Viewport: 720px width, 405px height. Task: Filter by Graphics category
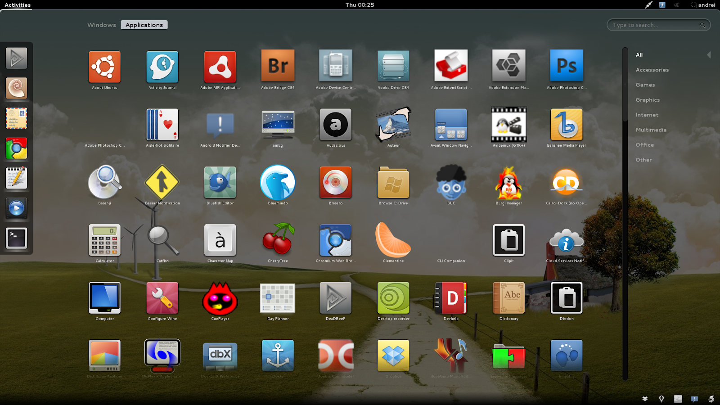click(648, 100)
